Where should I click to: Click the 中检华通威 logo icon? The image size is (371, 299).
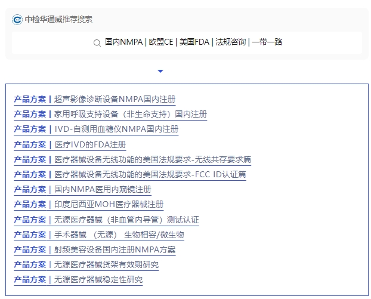pos(17,19)
